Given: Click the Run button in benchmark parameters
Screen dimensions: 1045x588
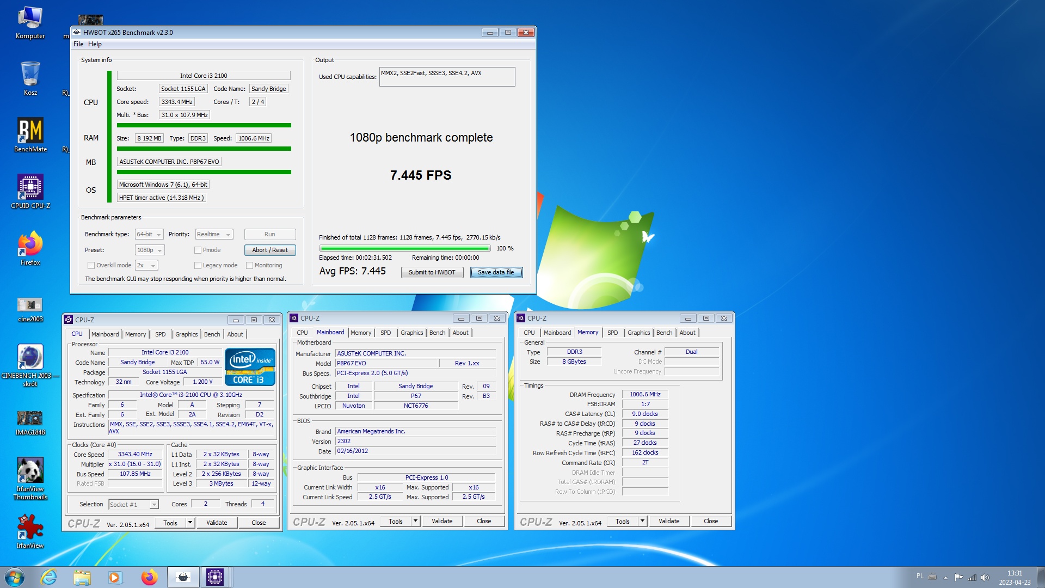Looking at the screenshot, I should click(x=270, y=234).
